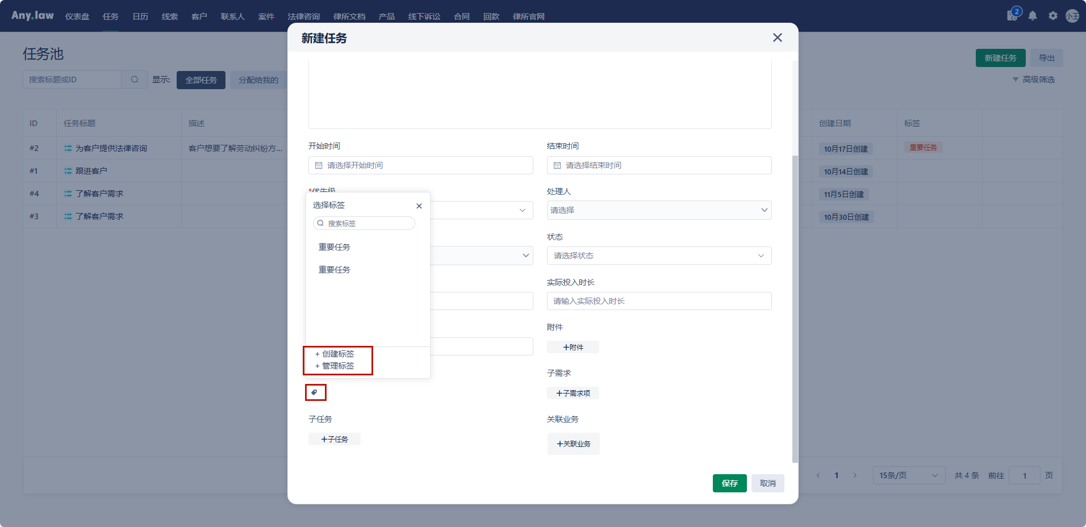Click the list icon for 为客户提供法律咨询
This screenshot has height=527, width=1086.
(68, 148)
